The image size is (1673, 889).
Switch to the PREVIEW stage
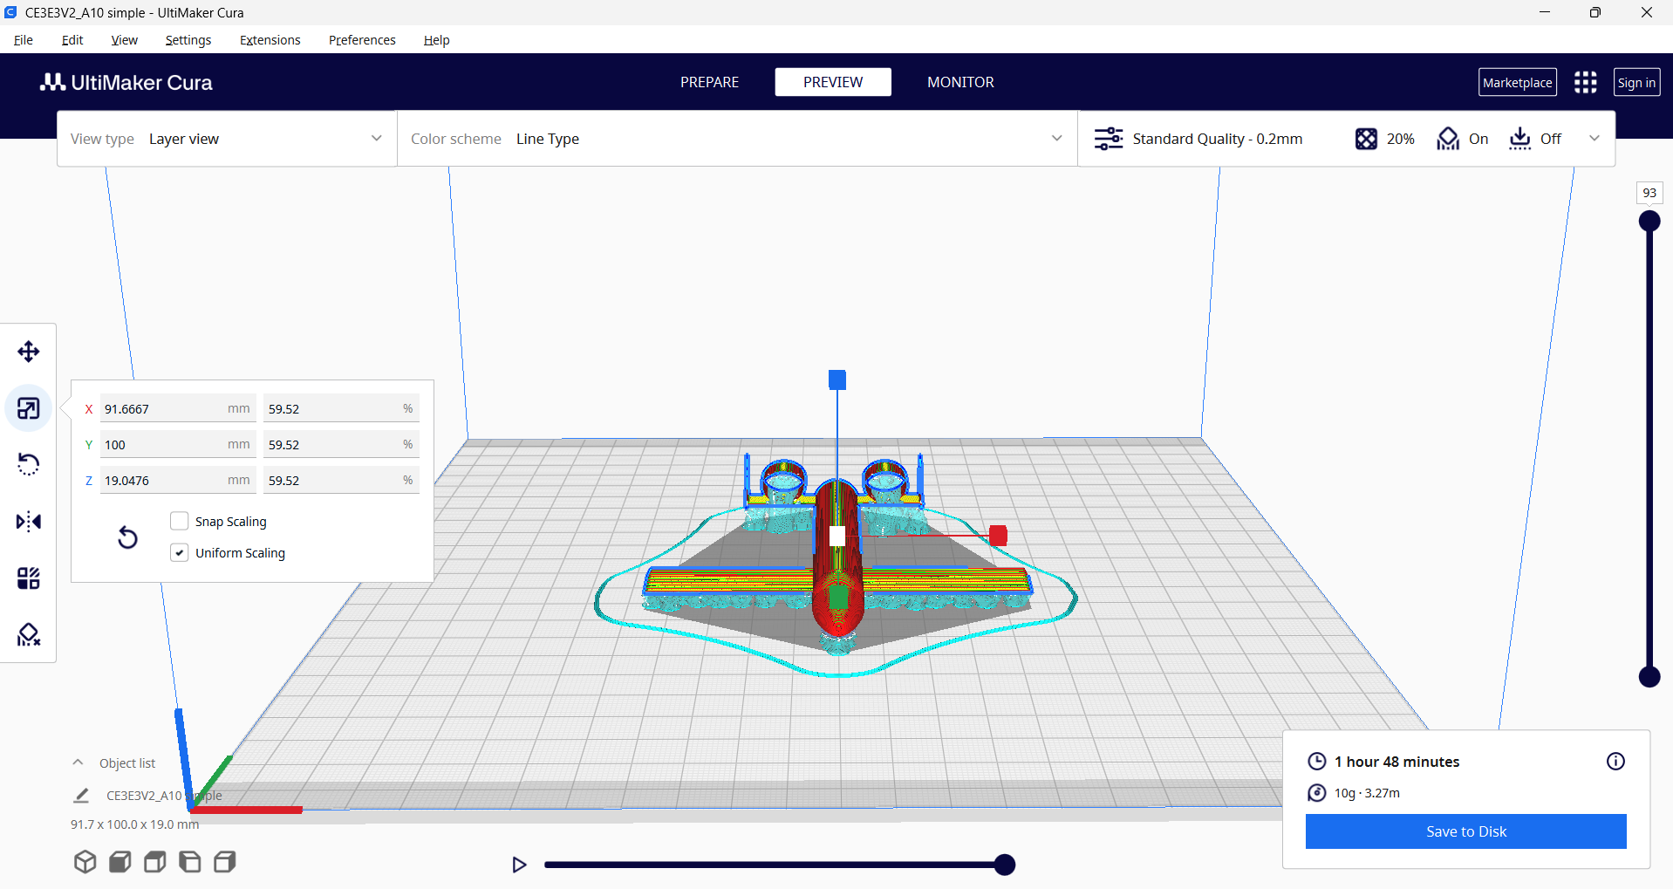833,82
